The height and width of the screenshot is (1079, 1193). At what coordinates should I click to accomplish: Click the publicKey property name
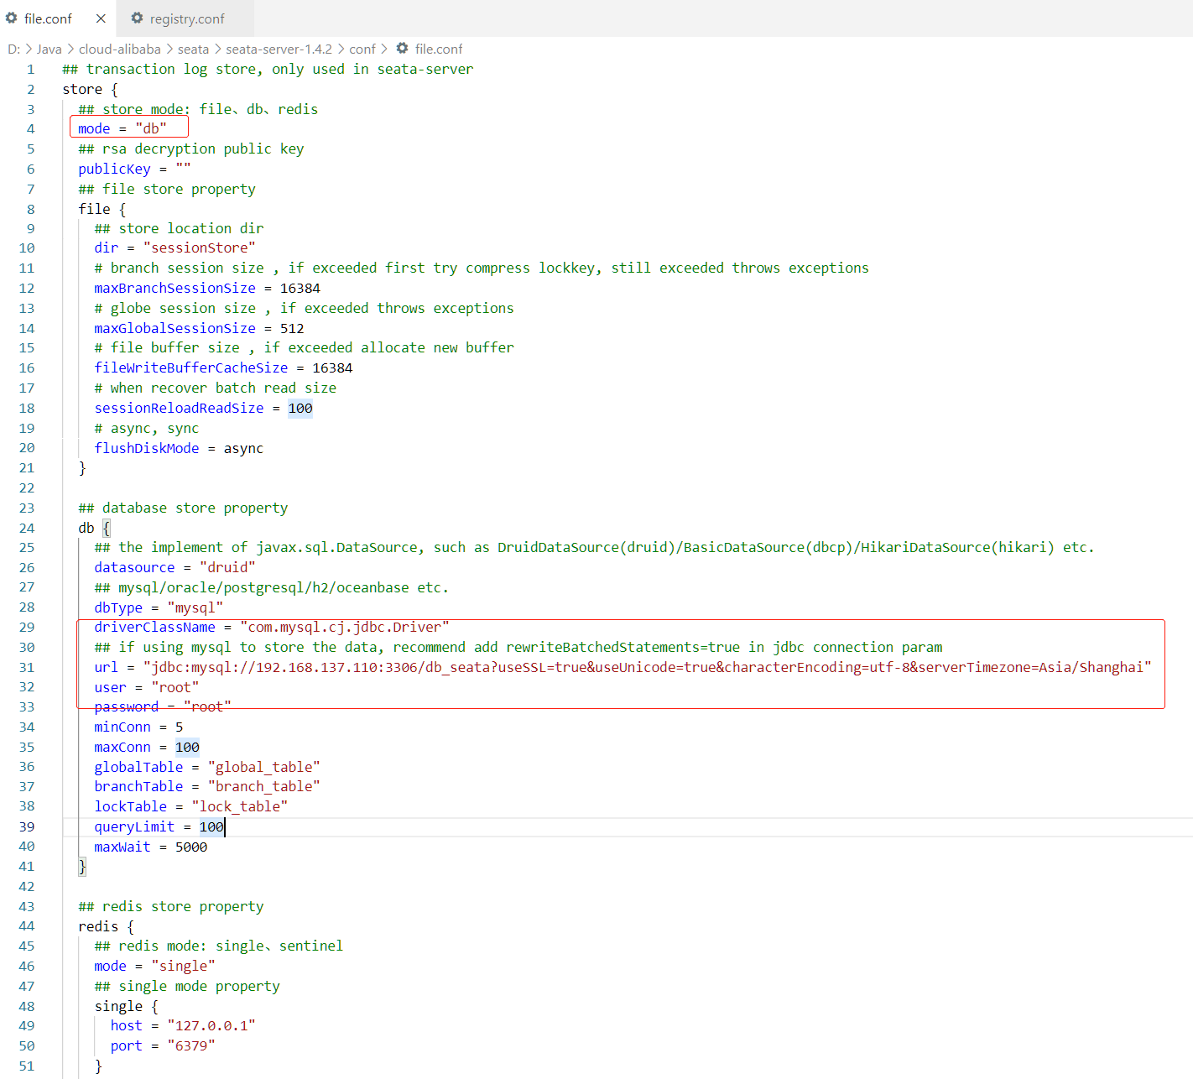click(x=114, y=169)
